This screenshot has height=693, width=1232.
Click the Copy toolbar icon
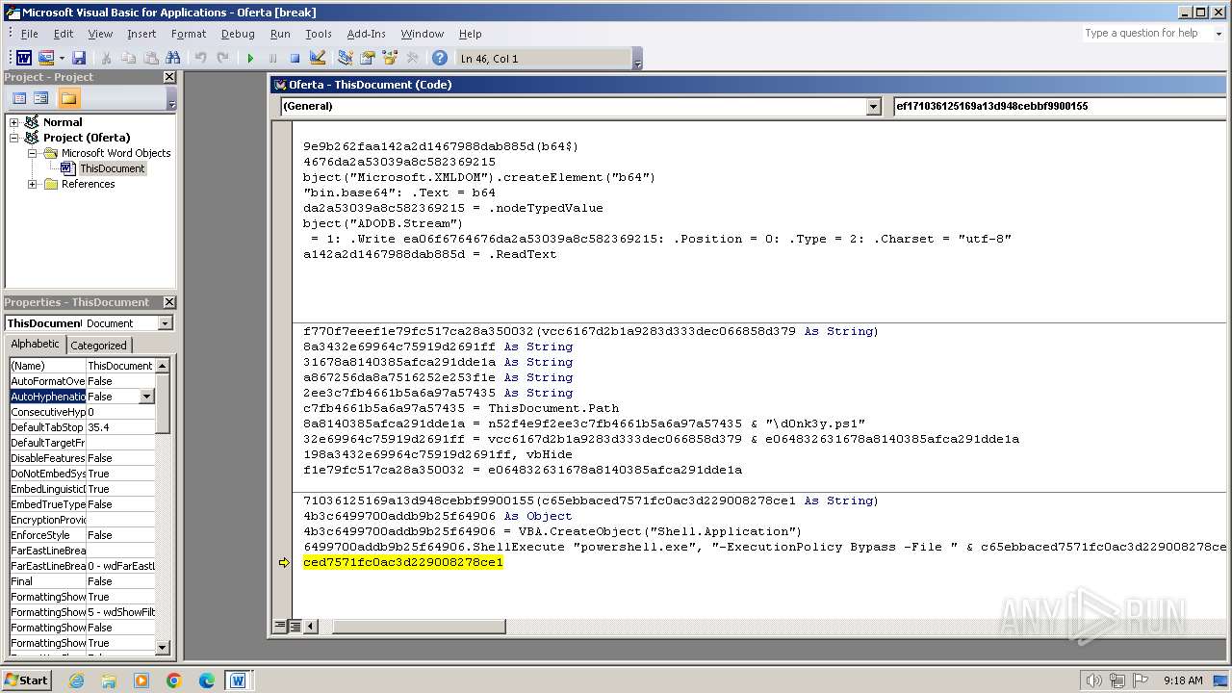pos(128,59)
